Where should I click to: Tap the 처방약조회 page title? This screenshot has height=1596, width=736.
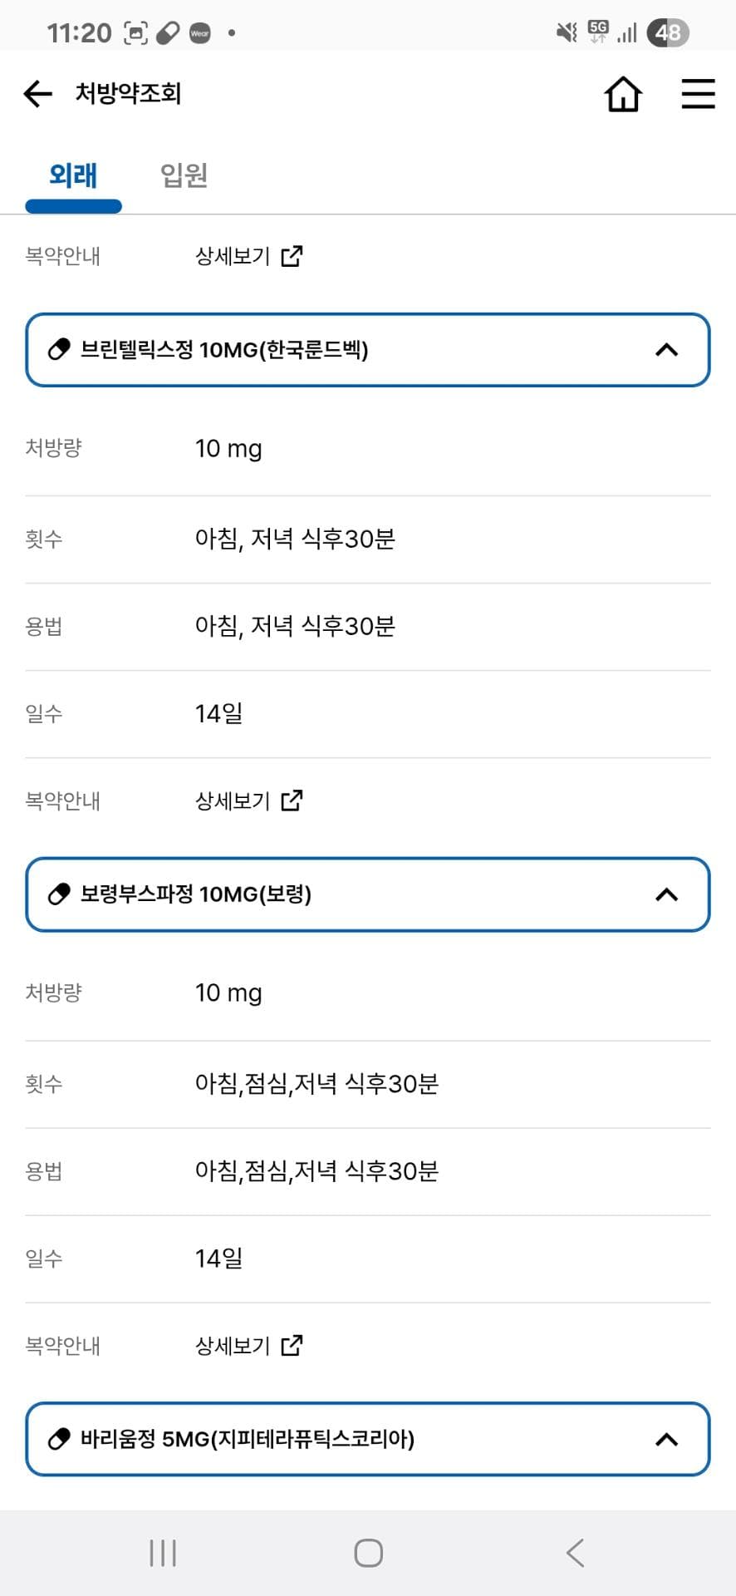pyautogui.click(x=128, y=93)
